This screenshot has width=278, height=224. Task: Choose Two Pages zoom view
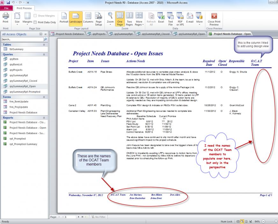tap(129, 19)
